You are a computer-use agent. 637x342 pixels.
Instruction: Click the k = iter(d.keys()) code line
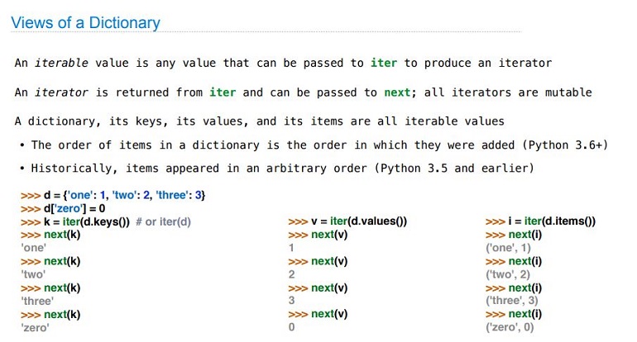[x=75, y=222]
